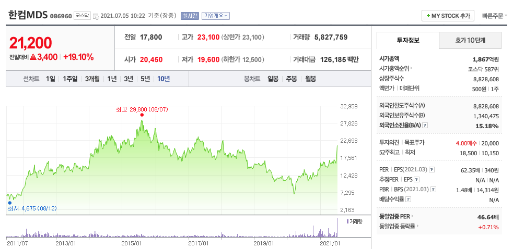Viewport: 513px width, 249px height.
Task: Click the 코스닥 market badge
Action: coord(82,16)
